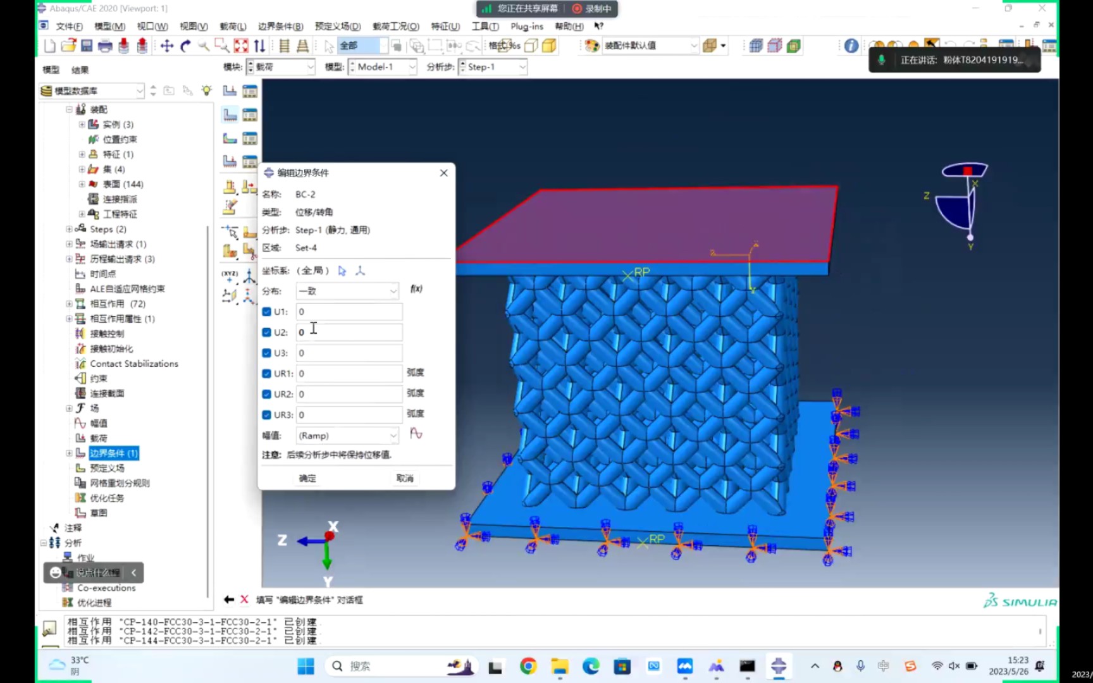
Task: Click the New Model Database icon
Action: tap(50, 46)
